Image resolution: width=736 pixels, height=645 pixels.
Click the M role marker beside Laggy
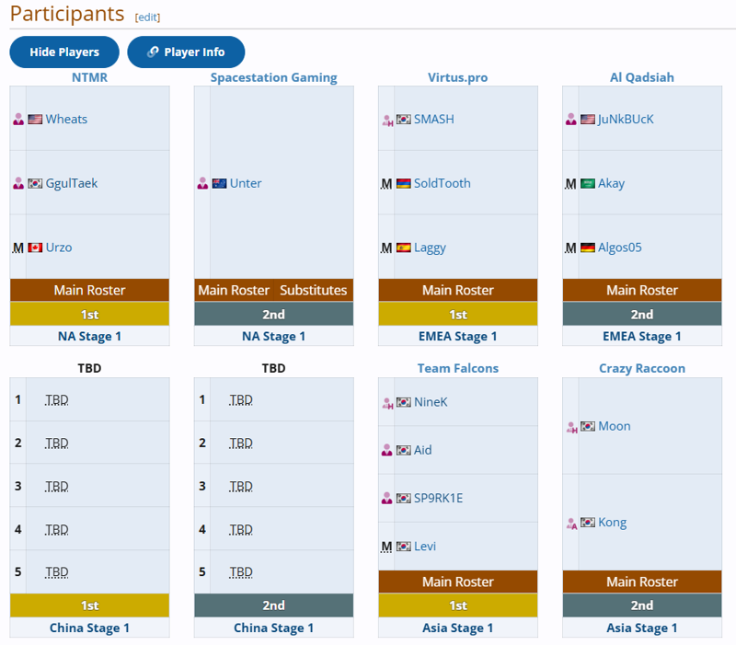[386, 248]
